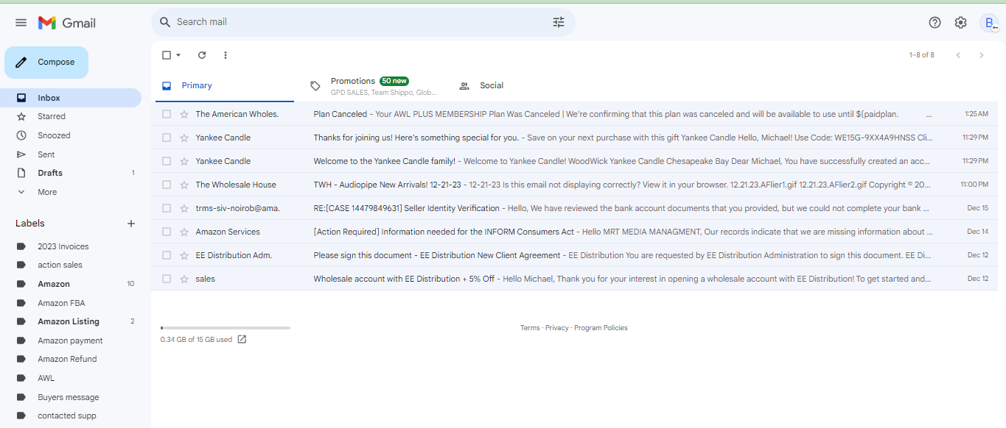Select The American Wholes. email checkbox
This screenshot has height=428, width=1006.
[167, 114]
